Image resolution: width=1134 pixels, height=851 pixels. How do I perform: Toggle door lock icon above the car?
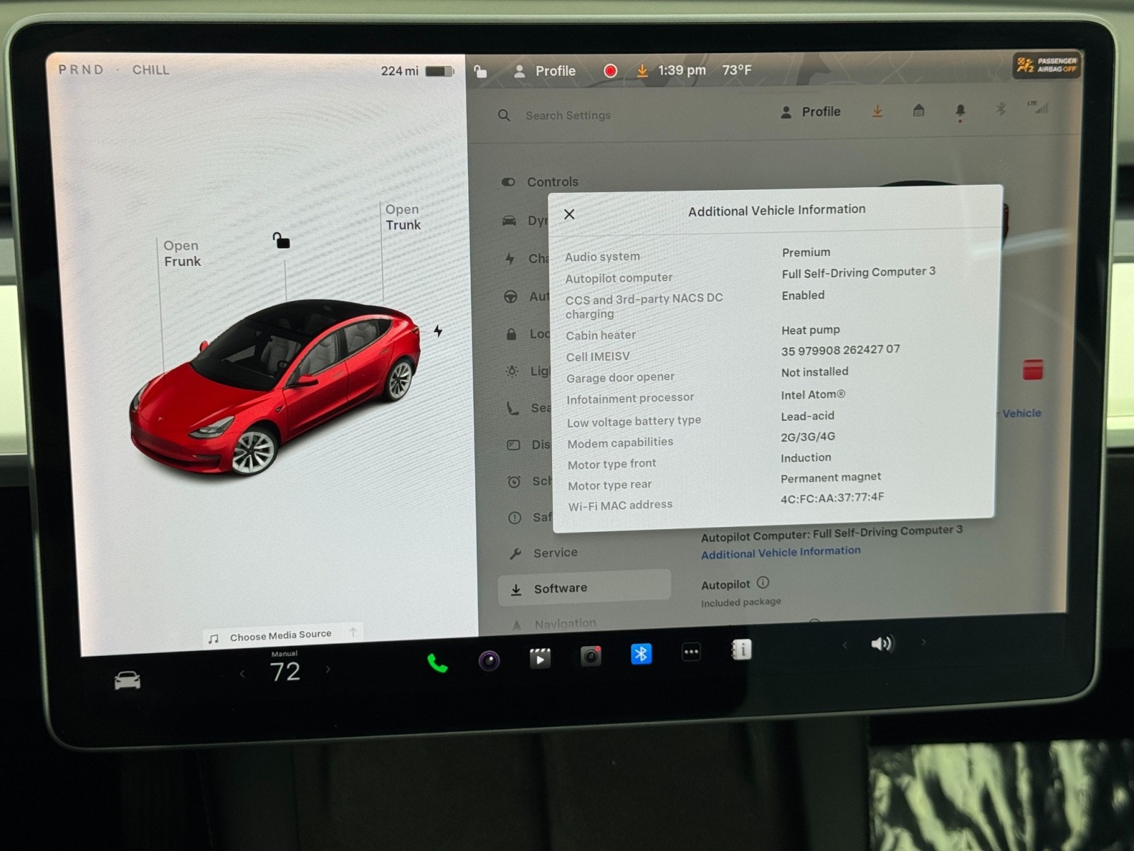tap(281, 241)
